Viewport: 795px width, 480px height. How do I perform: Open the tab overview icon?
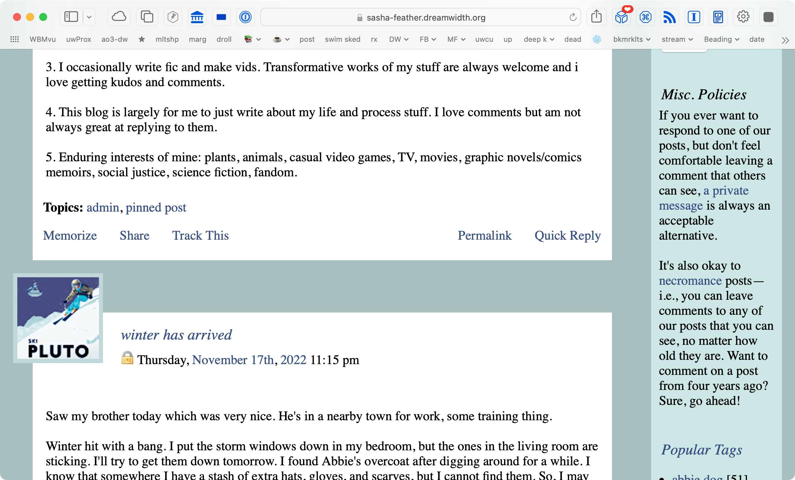147,17
